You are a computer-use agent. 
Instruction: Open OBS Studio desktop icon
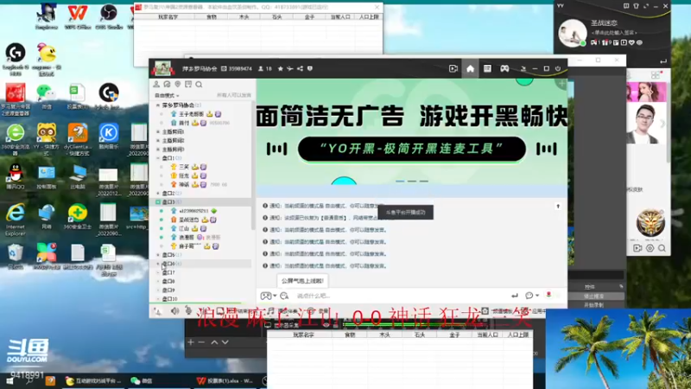point(109,16)
